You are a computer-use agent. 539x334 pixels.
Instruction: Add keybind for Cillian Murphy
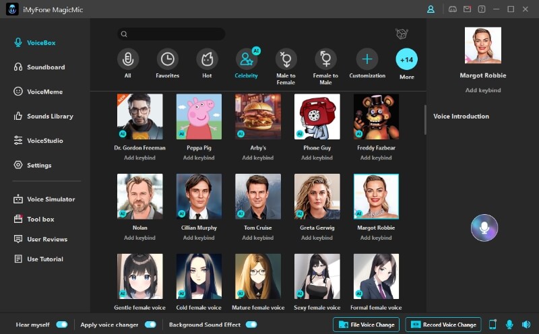(x=199, y=238)
